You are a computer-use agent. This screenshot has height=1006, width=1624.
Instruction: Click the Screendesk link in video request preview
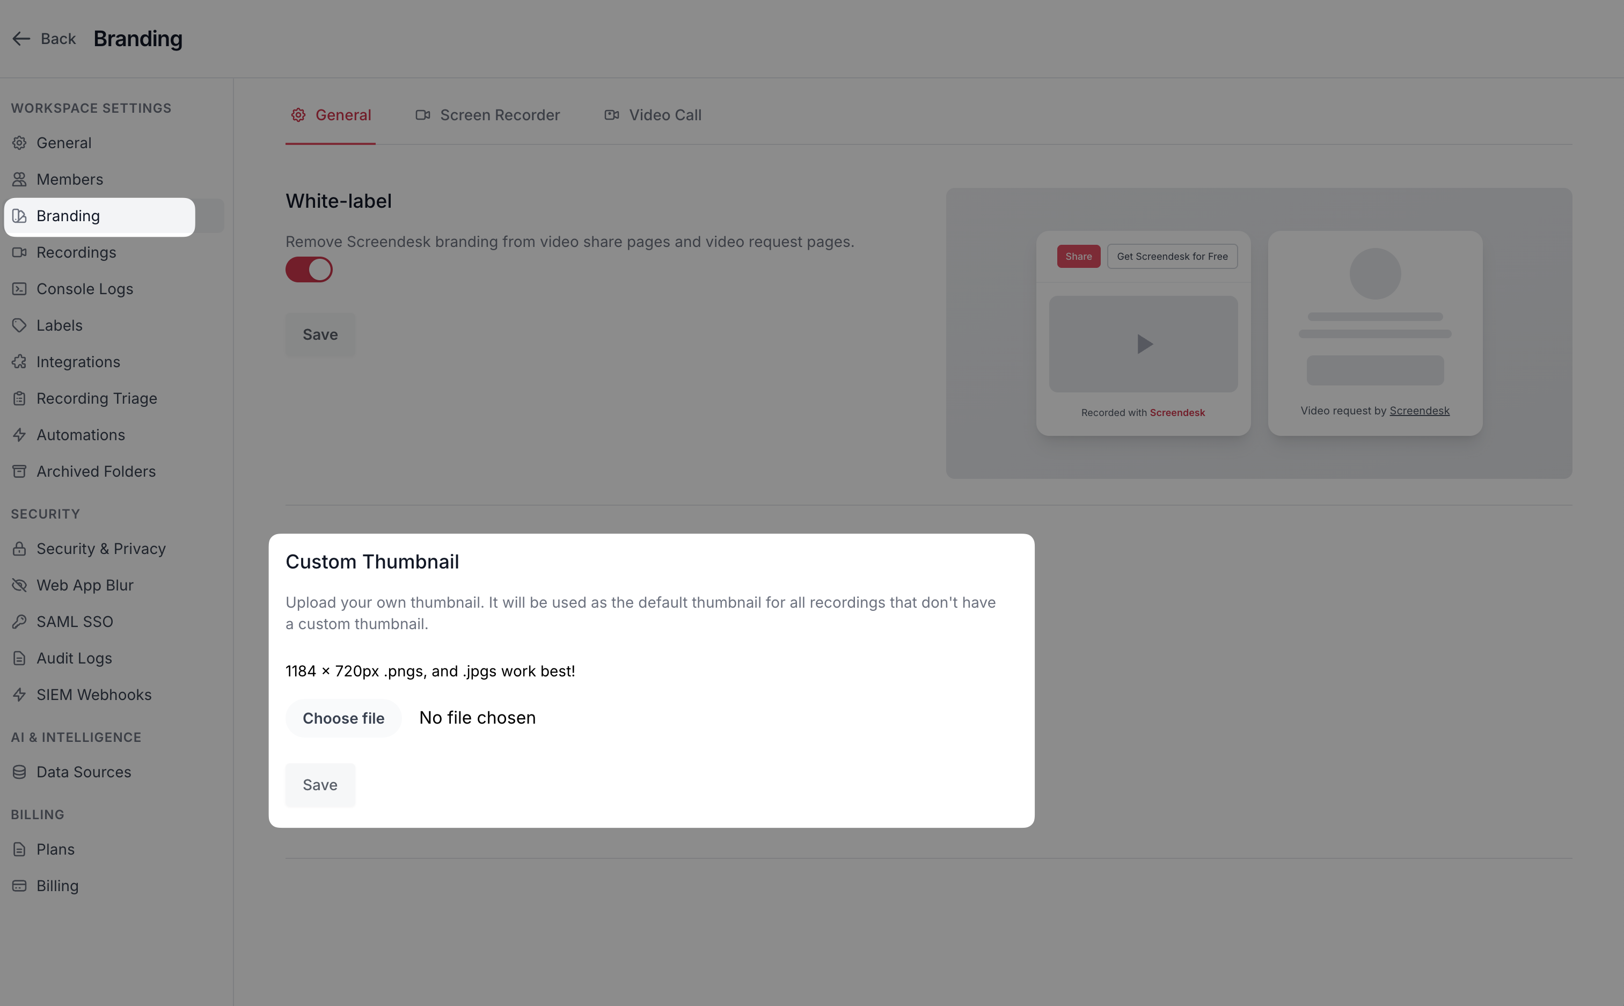point(1419,411)
